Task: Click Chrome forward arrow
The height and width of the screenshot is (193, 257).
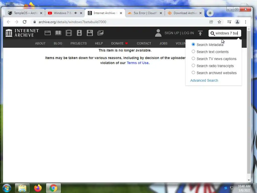Action: point(17,22)
